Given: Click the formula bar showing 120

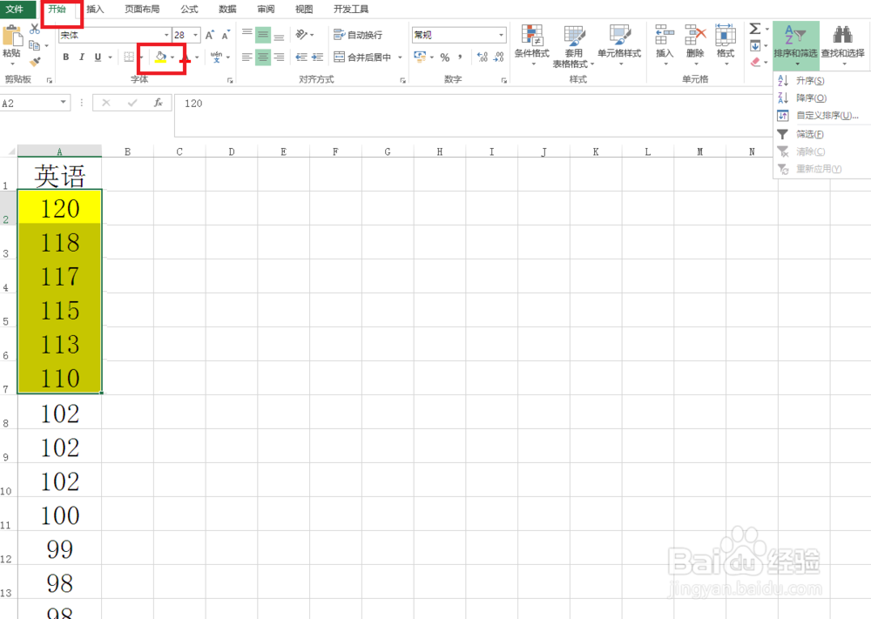Looking at the screenshot, I should [472, 115].
